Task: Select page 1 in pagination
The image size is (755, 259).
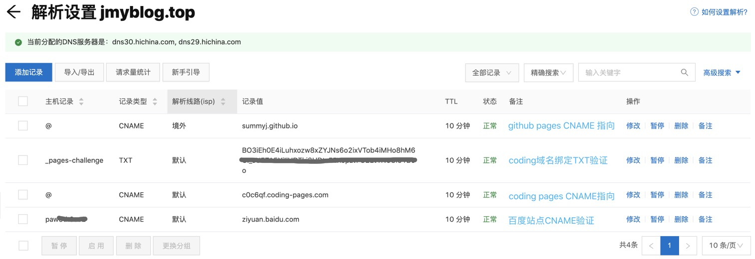Action: click(x=670, y=246)
